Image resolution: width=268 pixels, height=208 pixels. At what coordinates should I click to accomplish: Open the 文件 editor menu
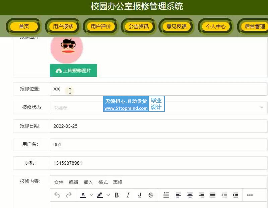(x=59, y=182)
